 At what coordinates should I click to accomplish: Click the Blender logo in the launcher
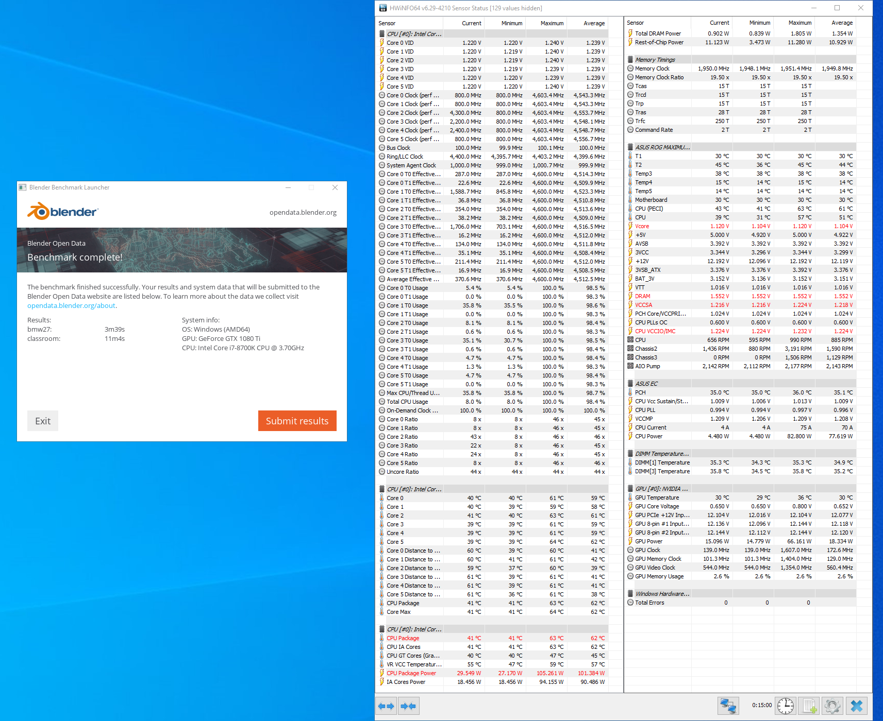pos(62,211)
